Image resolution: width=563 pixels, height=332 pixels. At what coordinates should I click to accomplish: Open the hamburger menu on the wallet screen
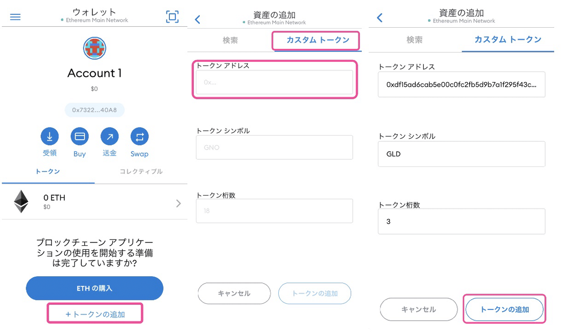15,17
